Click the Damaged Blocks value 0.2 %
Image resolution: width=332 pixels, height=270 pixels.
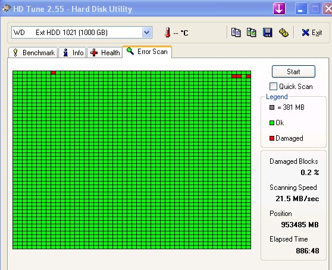[x=310, y=173]
